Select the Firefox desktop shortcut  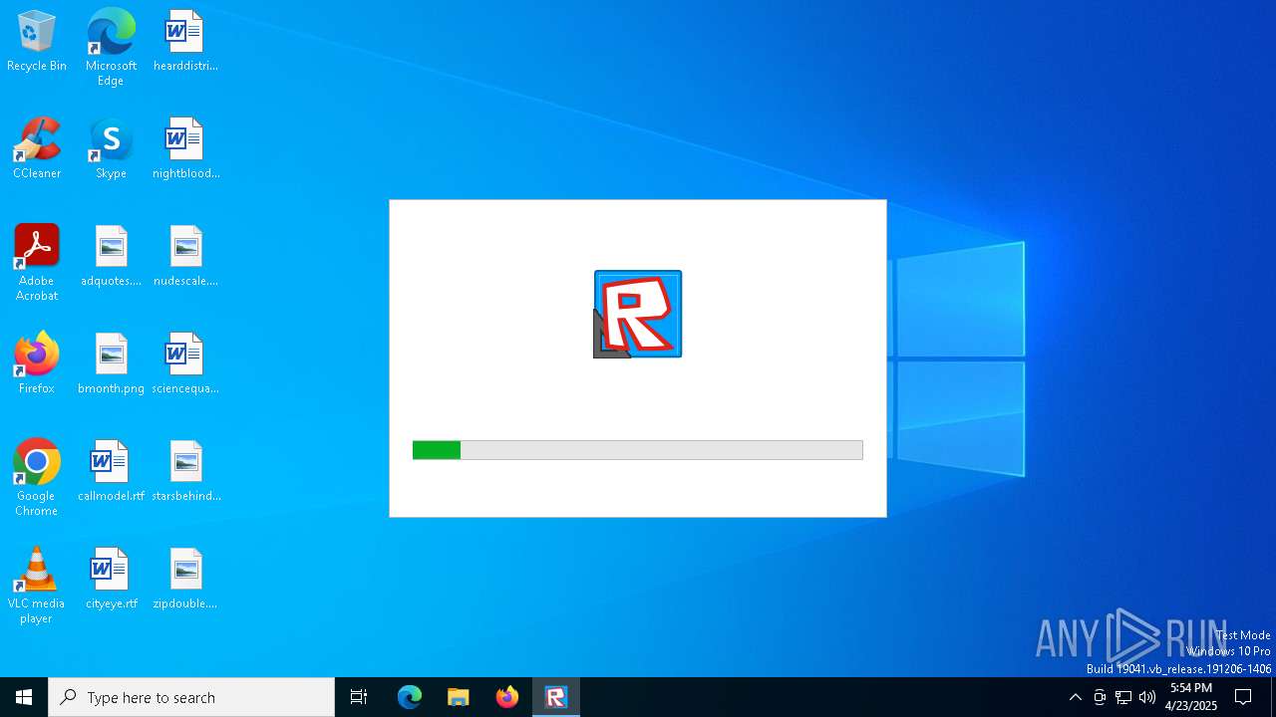click(37, 364)
